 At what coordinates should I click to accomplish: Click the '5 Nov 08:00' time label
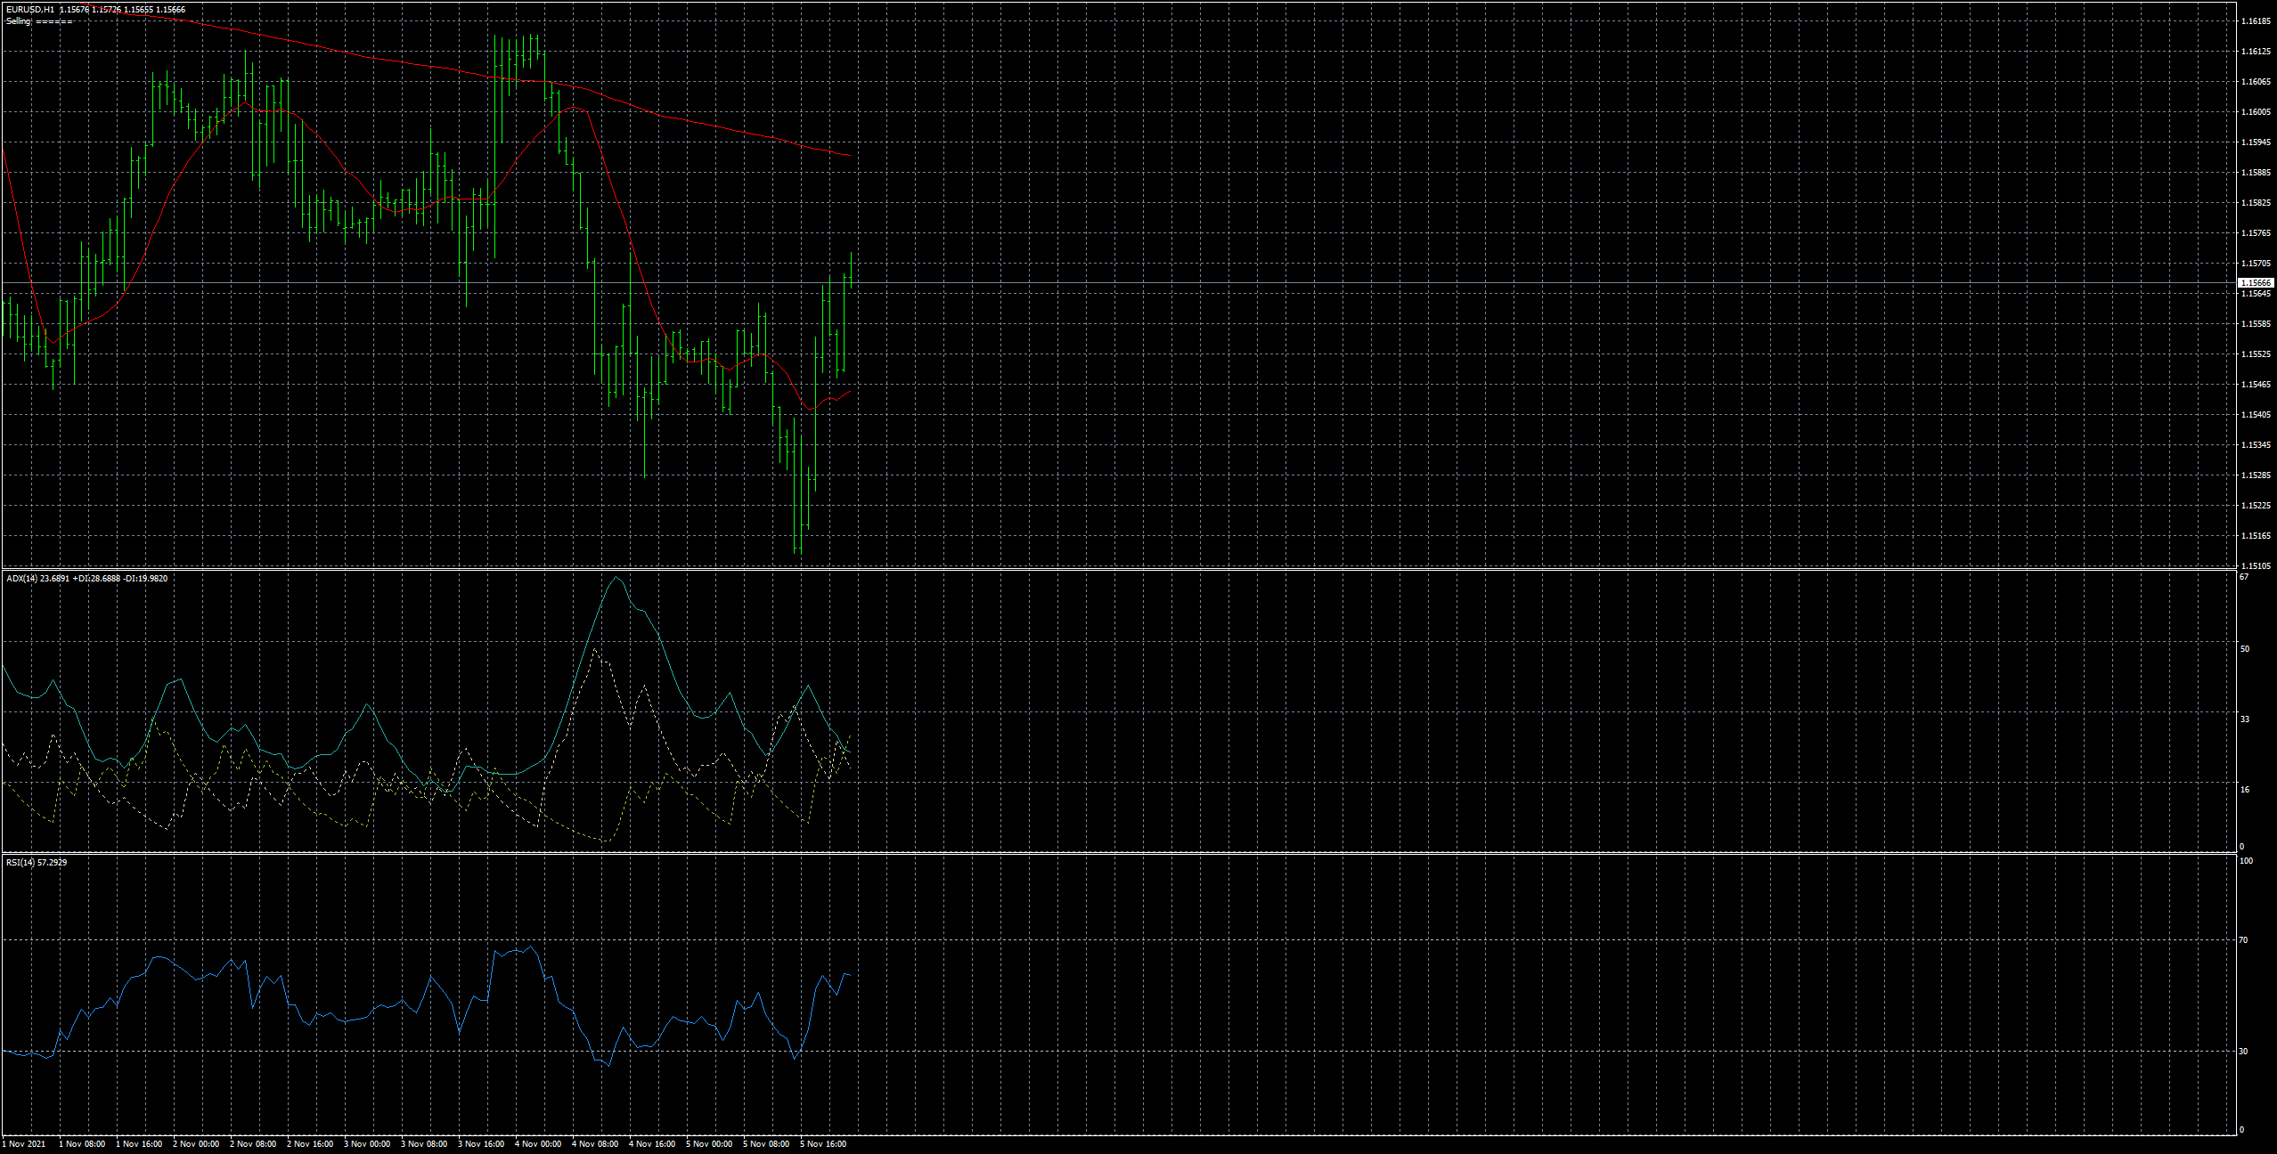[x=766, y=1144]
